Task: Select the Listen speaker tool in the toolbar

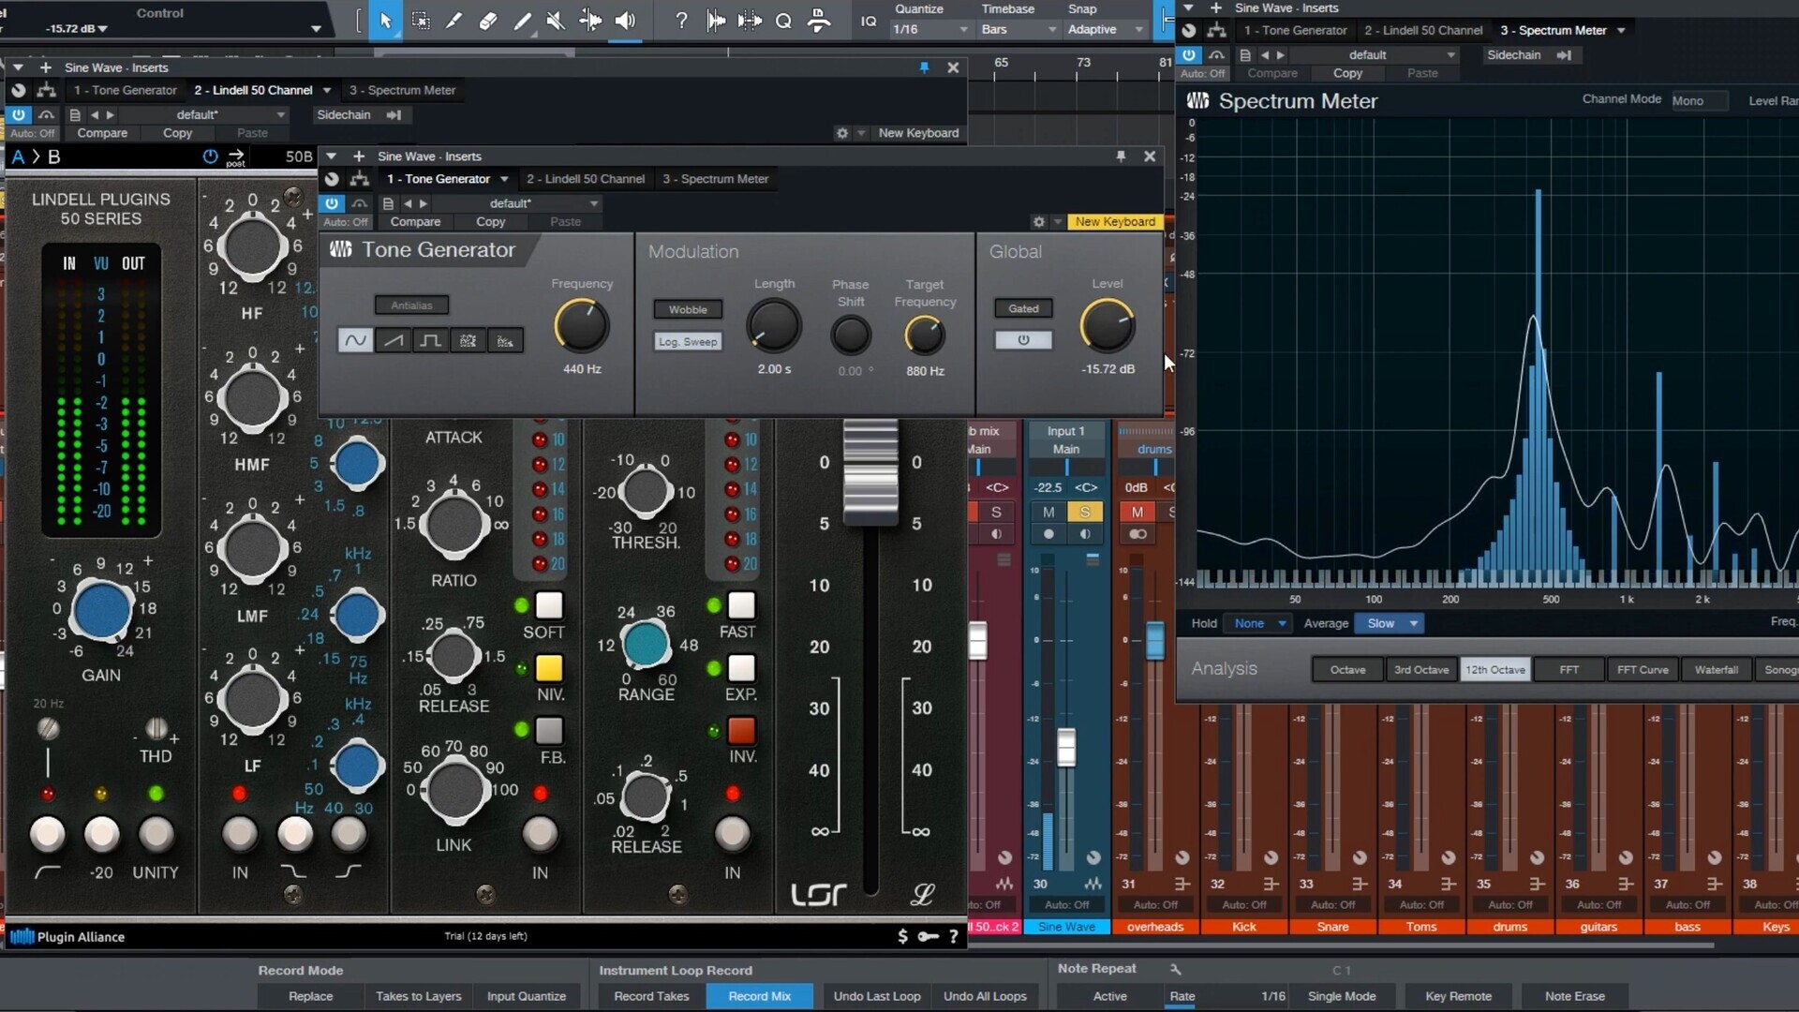Action: pyautogui.click(x=625, y=21)
